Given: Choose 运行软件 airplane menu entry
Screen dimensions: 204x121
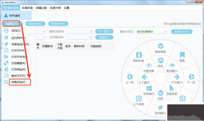Looking at the screenshot, I should coord(19,38).
